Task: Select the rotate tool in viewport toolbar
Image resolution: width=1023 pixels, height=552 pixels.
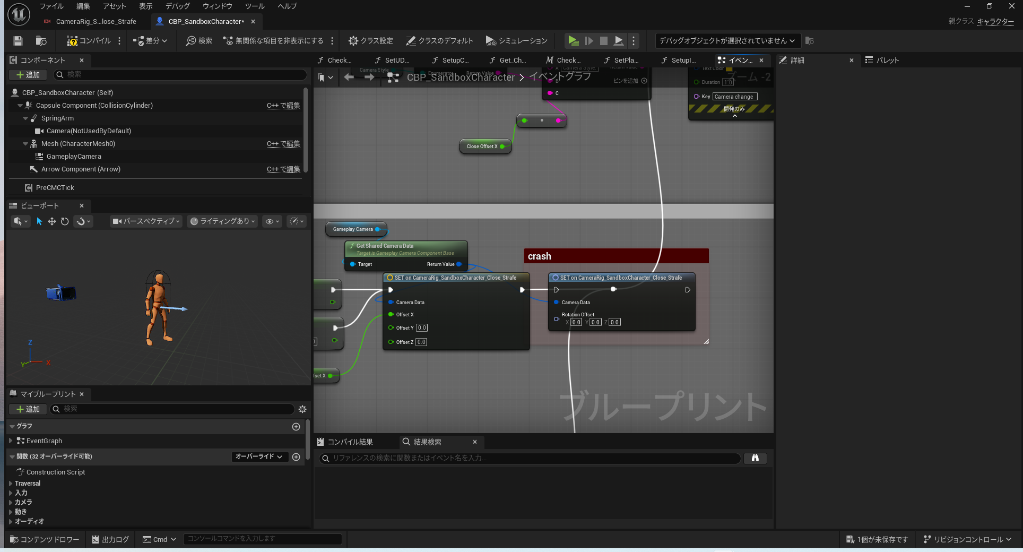Action: coord(65,221)
